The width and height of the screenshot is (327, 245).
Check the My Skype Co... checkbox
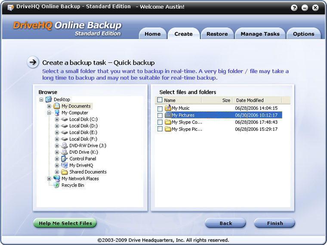click(160, 122)
